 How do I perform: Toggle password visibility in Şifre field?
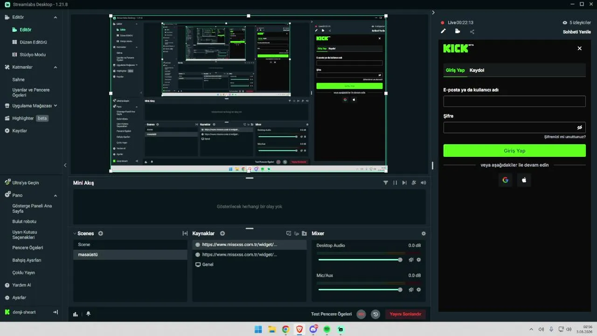(580, 127)
